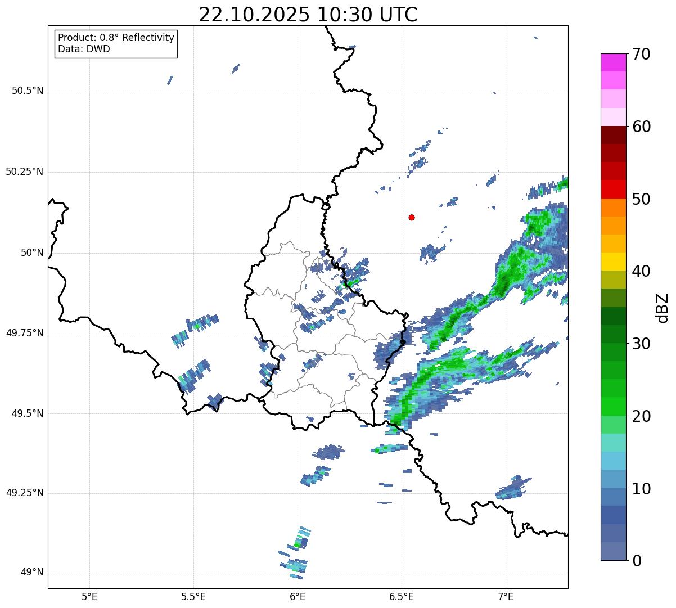This screenshot has height=608, width=676.
Task: Click the bright green 20 dBZ swatch
Action: (x=614, y=407)
